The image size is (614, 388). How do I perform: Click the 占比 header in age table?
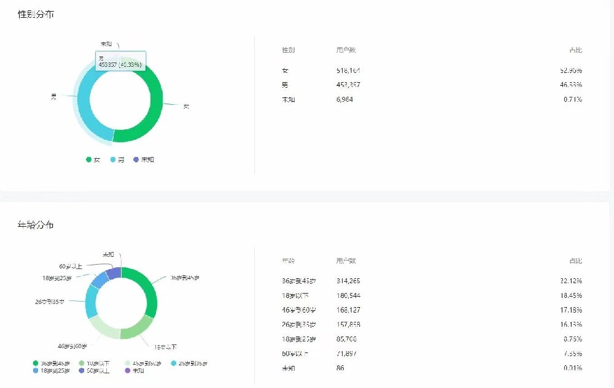575,261
